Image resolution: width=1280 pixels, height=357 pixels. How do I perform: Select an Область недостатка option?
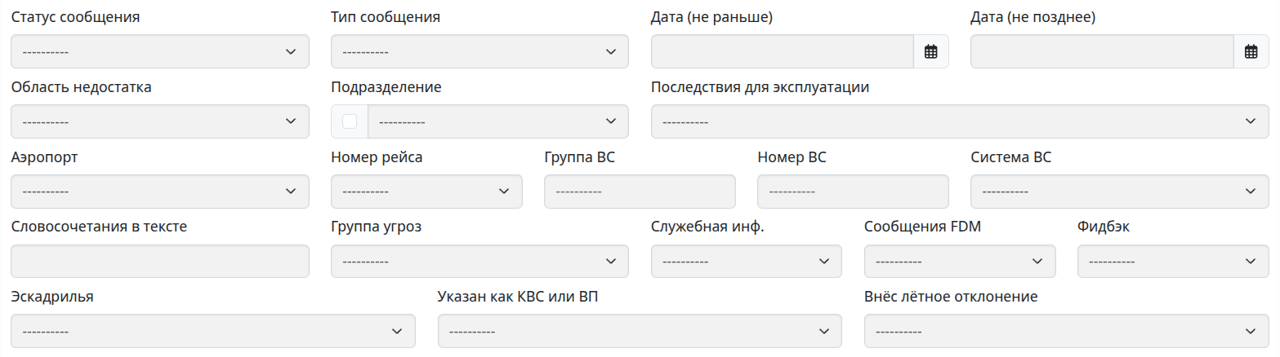point(160,121)
